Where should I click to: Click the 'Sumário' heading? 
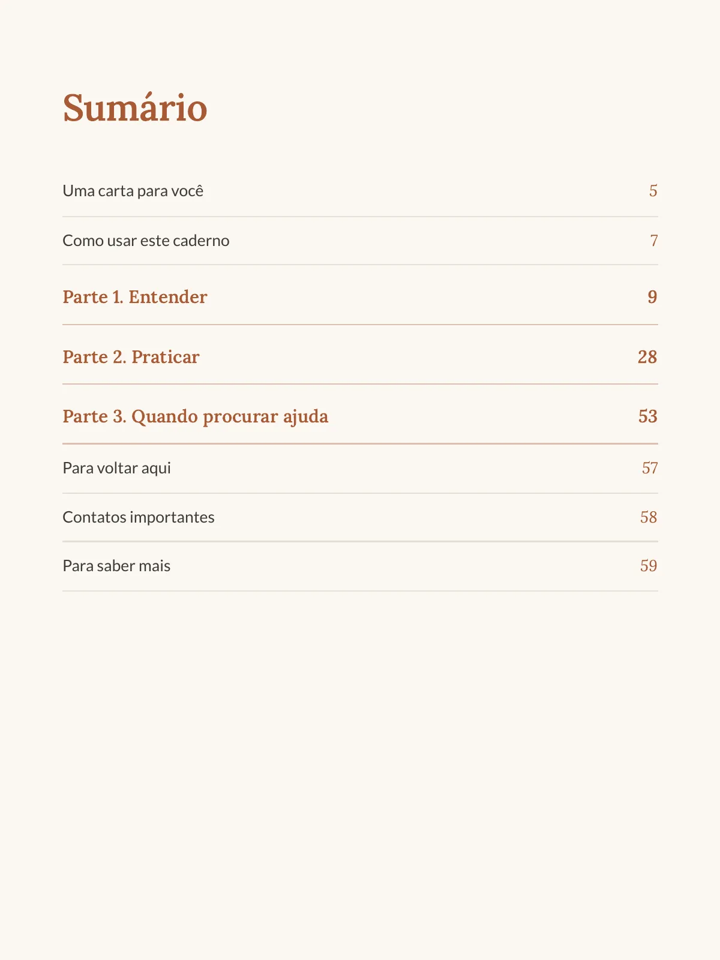135,108
